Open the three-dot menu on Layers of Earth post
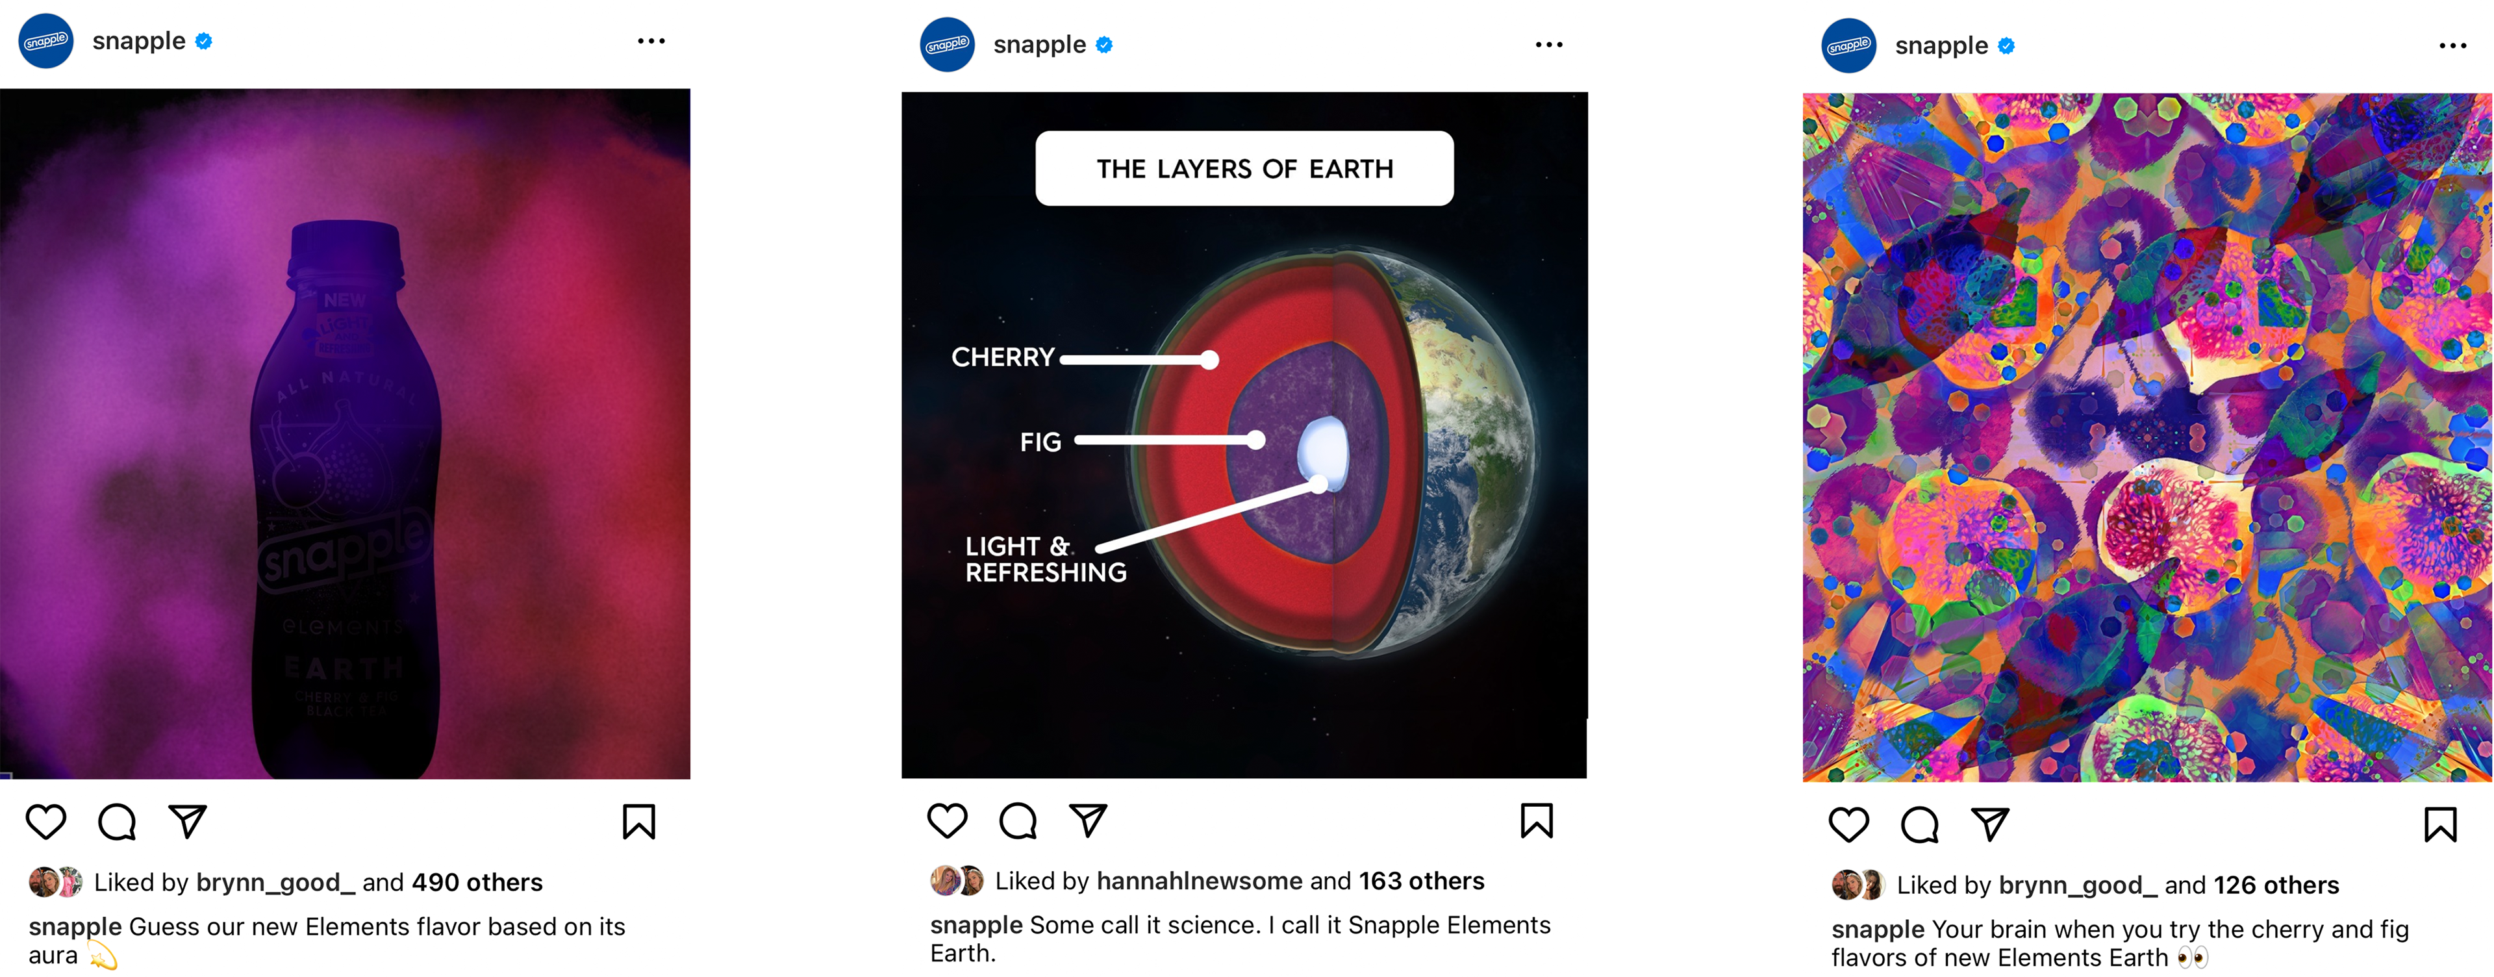The image size is (2494, 977). [1549, 45]
